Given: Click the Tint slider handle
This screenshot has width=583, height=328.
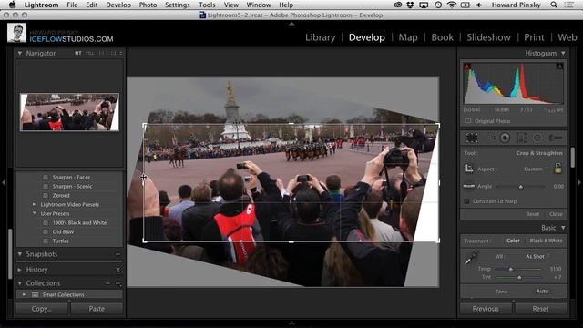Looking at the screenshot, I should [519, 277].
